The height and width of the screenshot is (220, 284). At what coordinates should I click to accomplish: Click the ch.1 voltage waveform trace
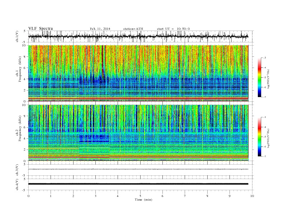[138, 36]
